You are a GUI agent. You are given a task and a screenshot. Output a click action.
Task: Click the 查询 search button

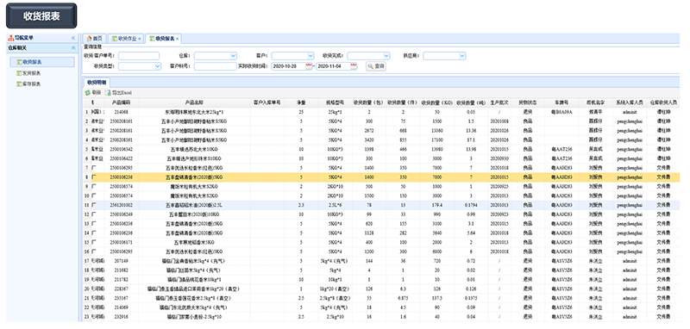(x=376, y=66)
